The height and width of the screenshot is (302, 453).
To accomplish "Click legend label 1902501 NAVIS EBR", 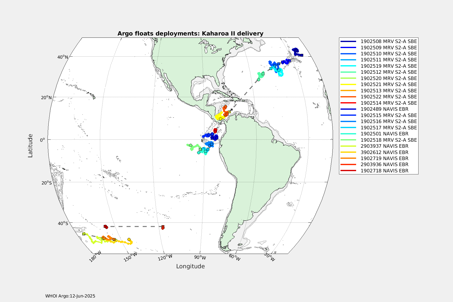I will click(x=385, y=134).
